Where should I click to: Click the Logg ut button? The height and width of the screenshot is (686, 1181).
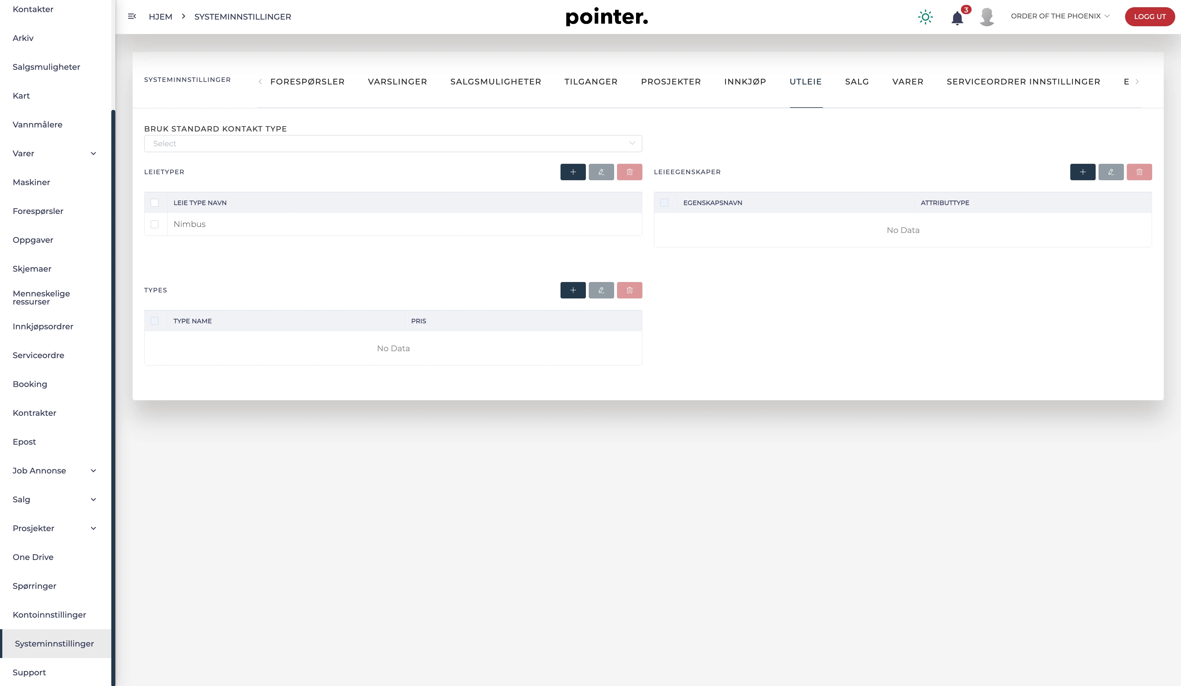[1150, 16]
